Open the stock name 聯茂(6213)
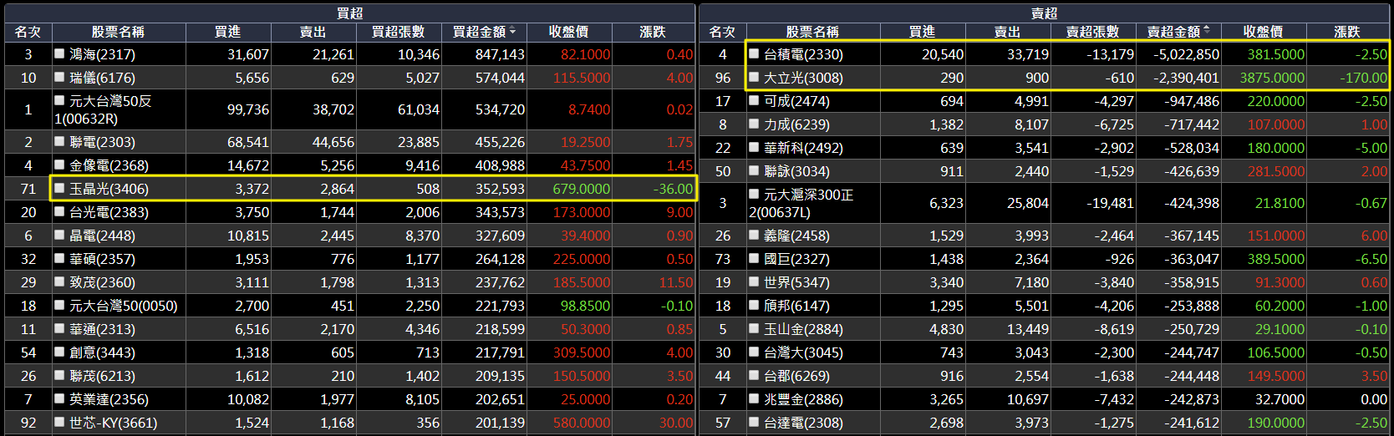Image resolution: width=1394 pixels, height=436 pixels. coord(102,376)
